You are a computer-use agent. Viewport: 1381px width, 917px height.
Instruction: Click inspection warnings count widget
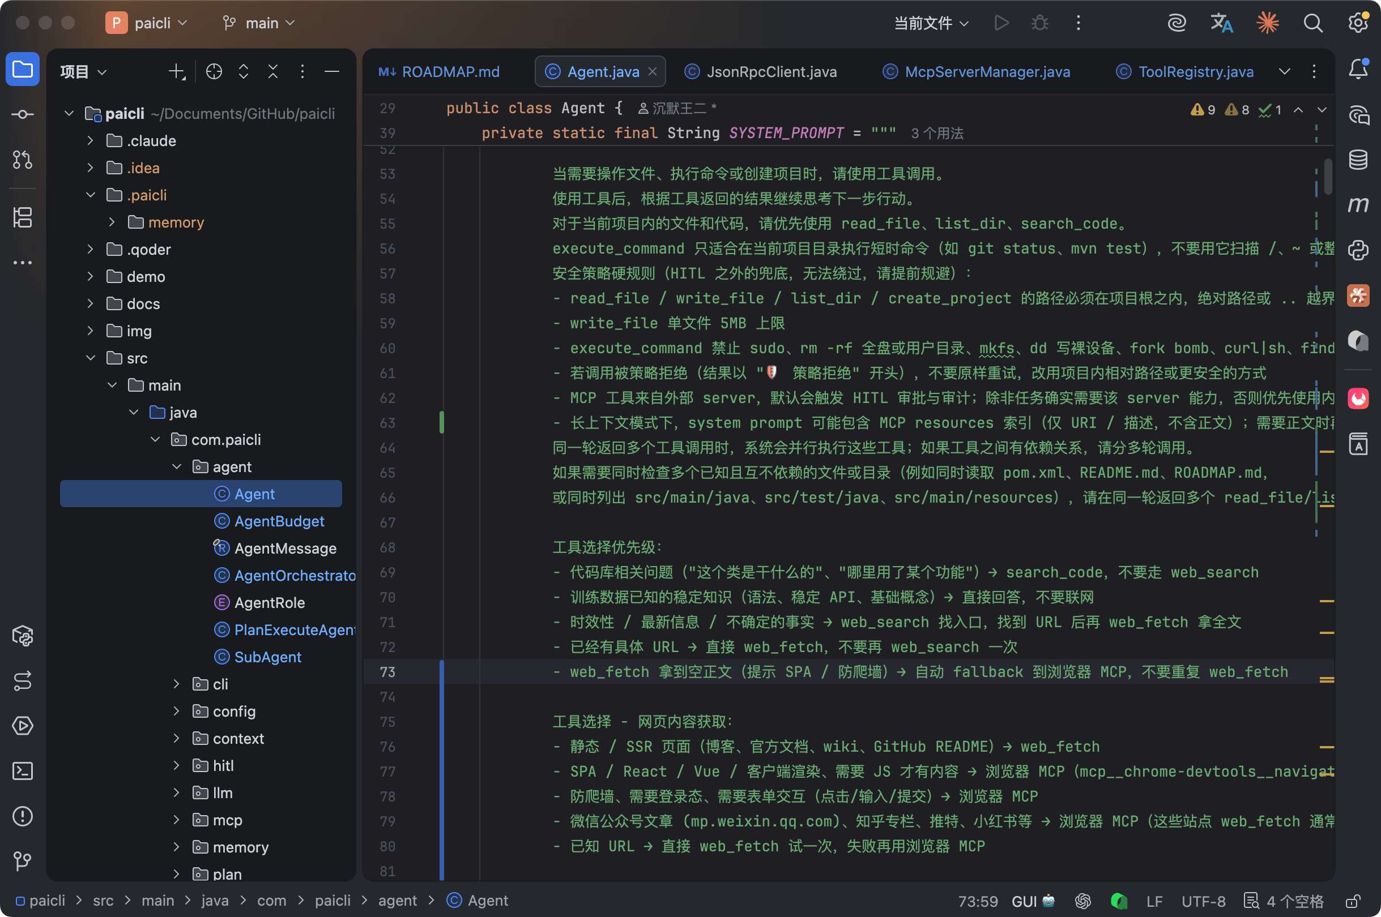coord(1236,109)
